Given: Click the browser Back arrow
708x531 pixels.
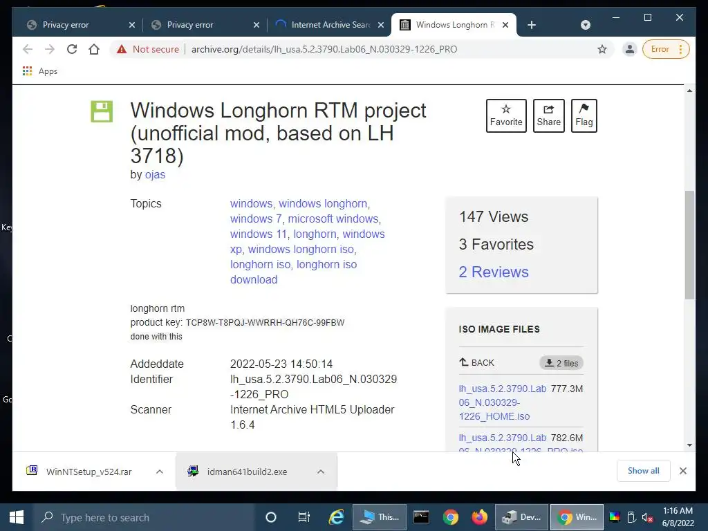Looking at the screenshot, I should (x=28, y=49).
